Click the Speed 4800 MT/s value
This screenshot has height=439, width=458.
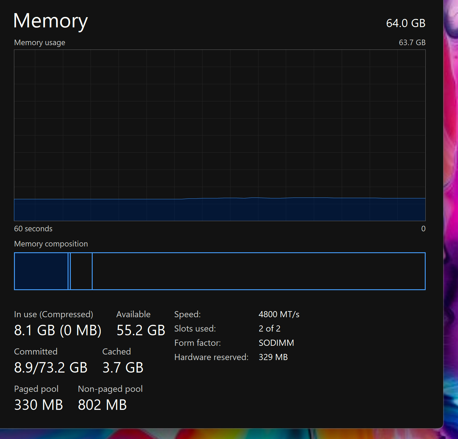pyautogui.click(x=279, y=314)
